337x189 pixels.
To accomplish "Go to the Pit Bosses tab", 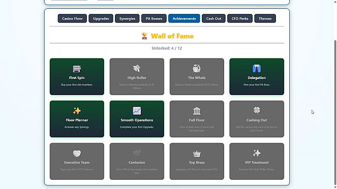I will tap(154, 19).
